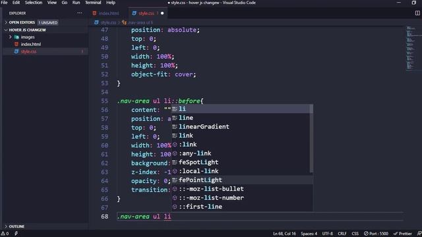Click the CRLF line ending indicator
The width and height of the screenshot is (422, 237).
342,234
